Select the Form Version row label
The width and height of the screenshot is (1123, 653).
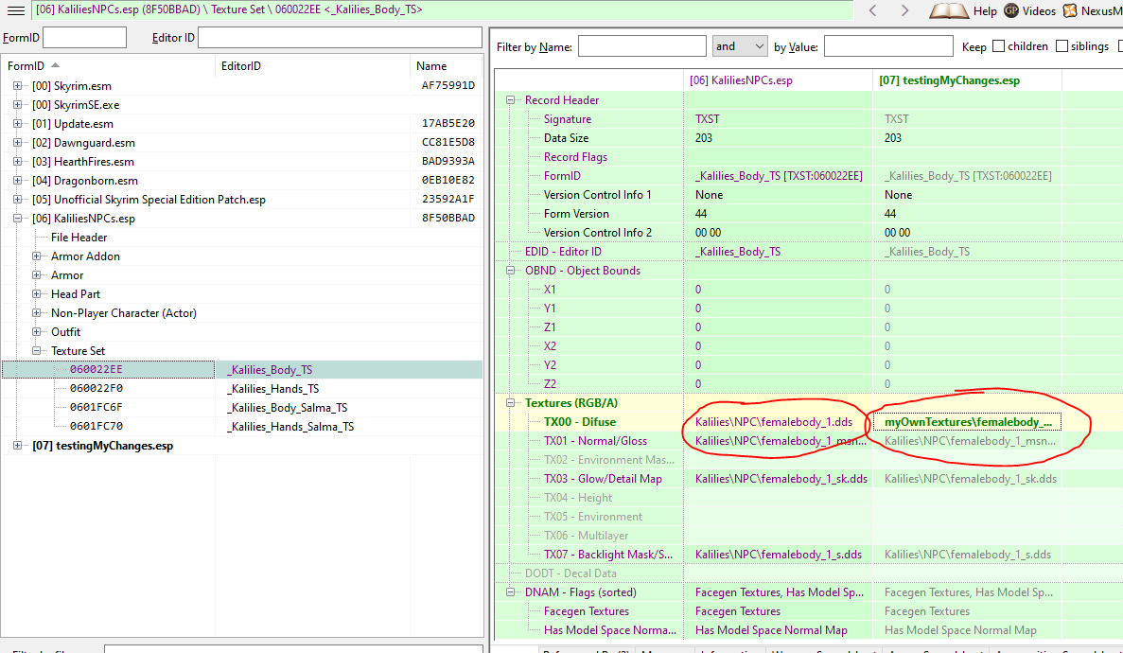(576, 214)
